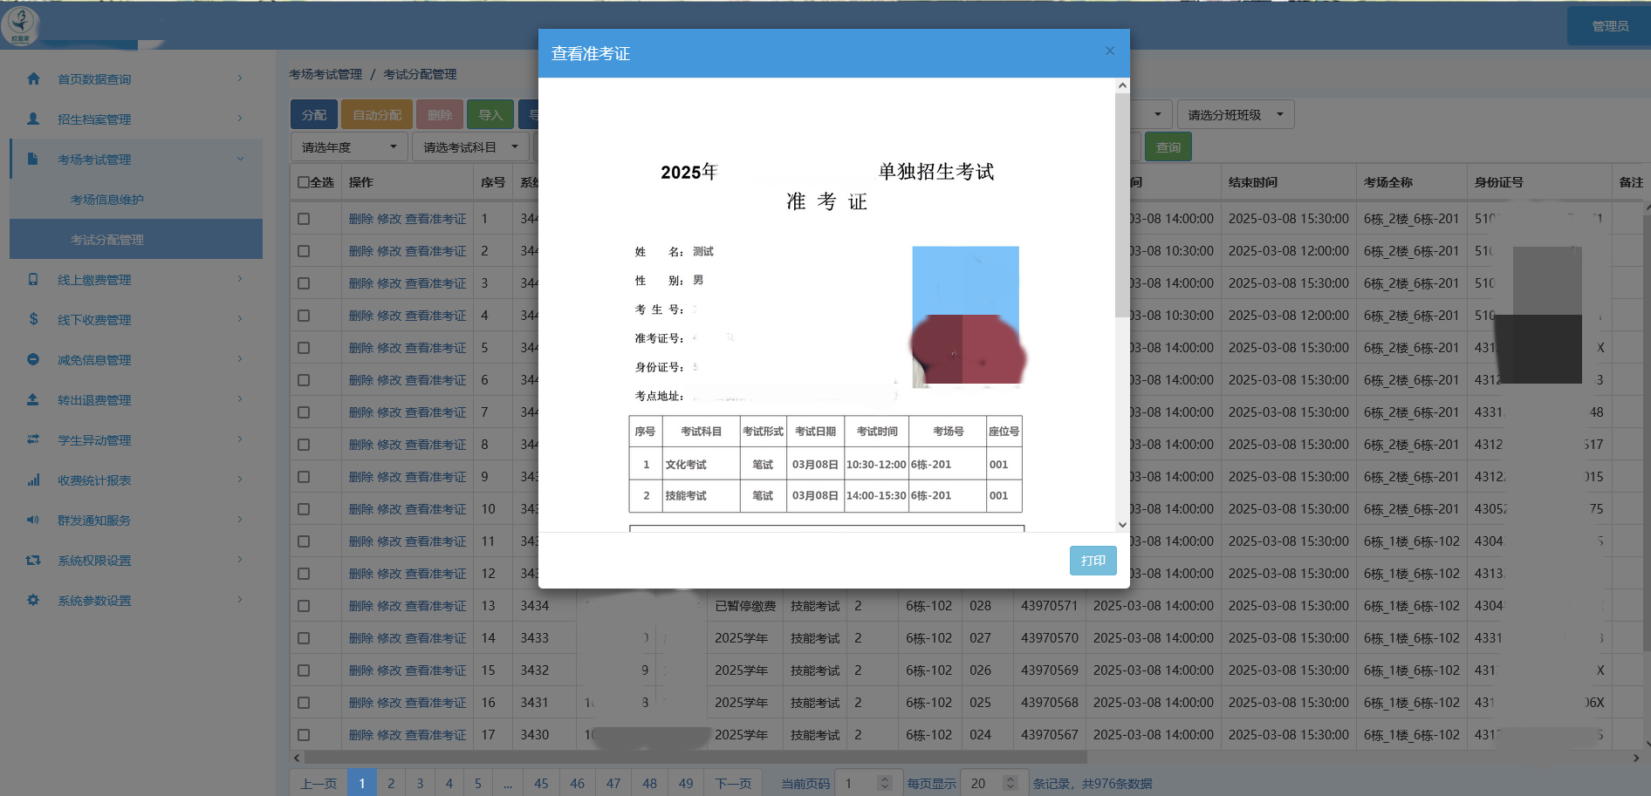Click the dollar icon for 线下收费管理
This screenshot has width=1651, height=796.
click(x=33, y=319)
